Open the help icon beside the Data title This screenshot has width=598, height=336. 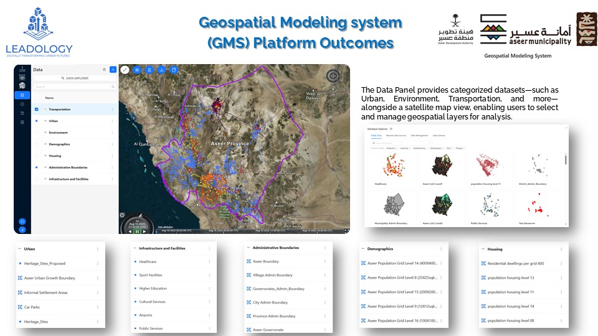tap(104, 70)
